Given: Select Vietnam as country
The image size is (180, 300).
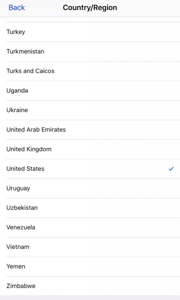Looking at the screenshot, I should pyautogui.click(x=90, y=247).
